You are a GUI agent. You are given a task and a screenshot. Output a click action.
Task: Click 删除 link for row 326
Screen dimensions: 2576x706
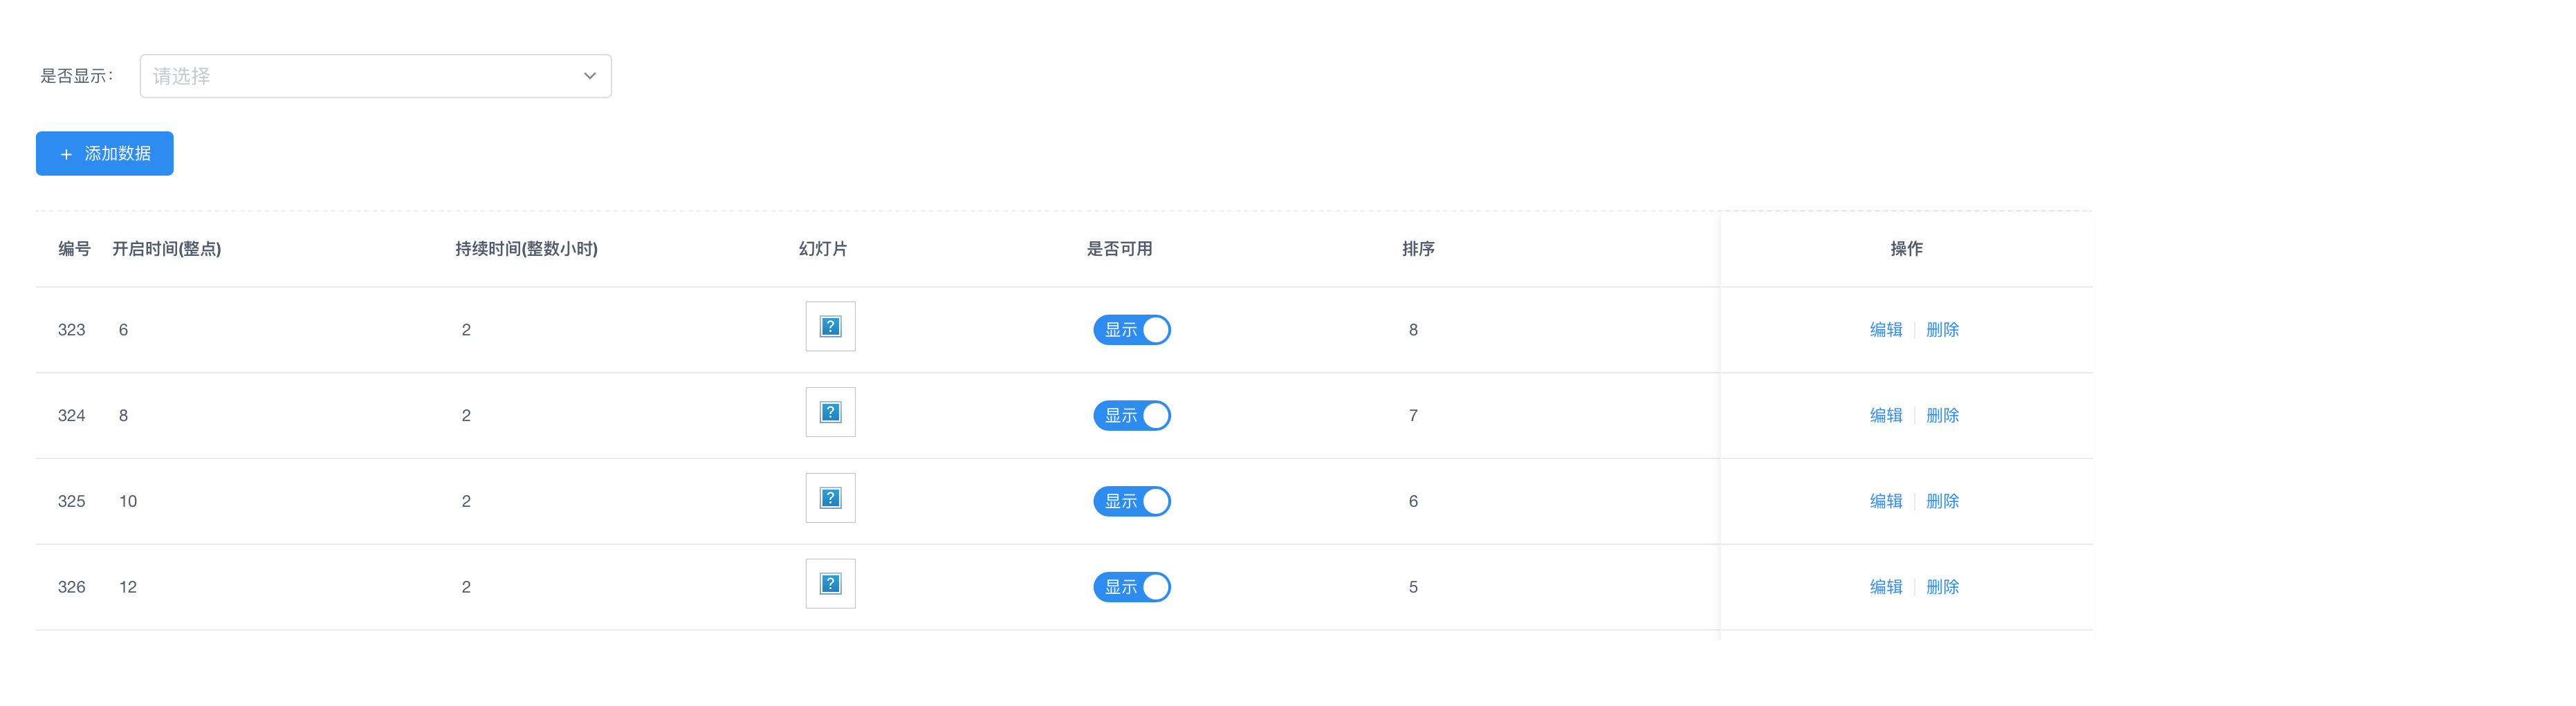tap(1942, 587)
